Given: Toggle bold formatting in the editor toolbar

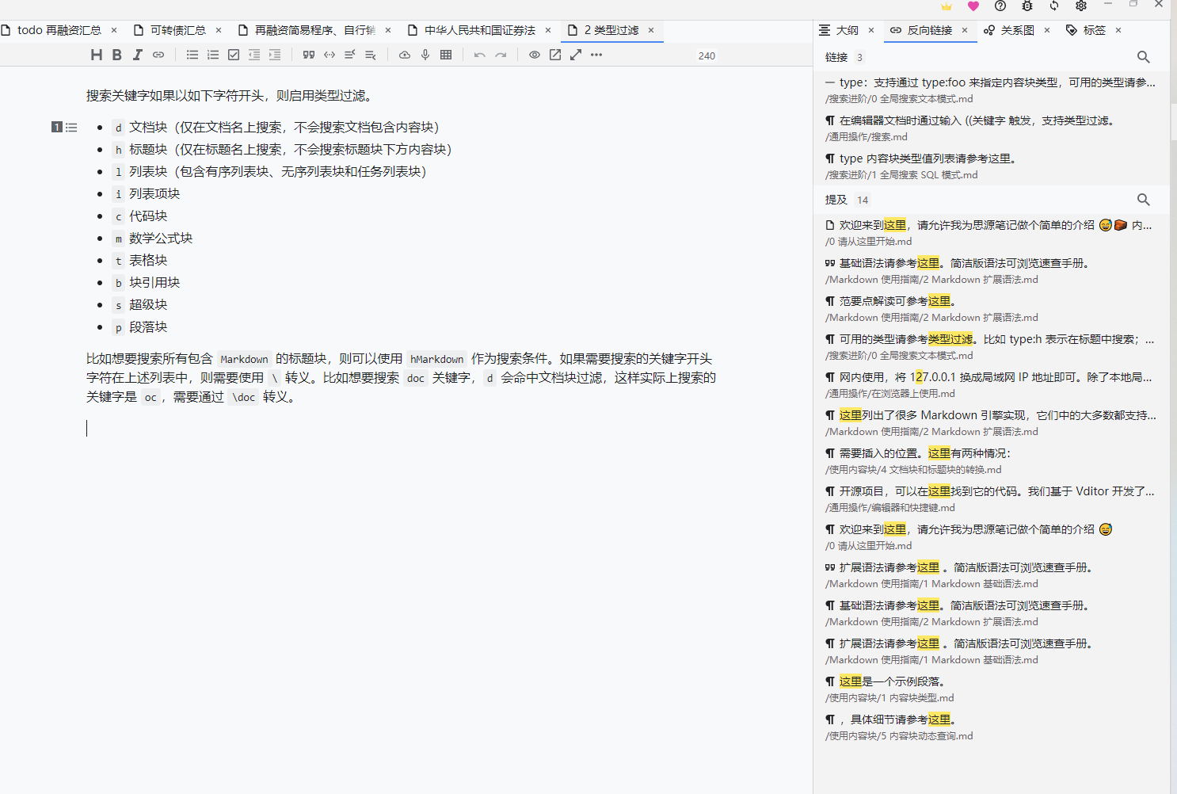Looking at the screenshot, I should click(117, 55).
